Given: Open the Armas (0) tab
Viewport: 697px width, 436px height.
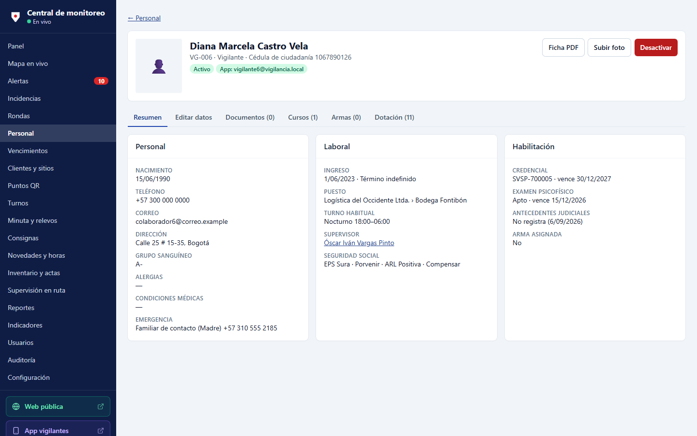Looking at the screenshot, I should tap(346, 117).
